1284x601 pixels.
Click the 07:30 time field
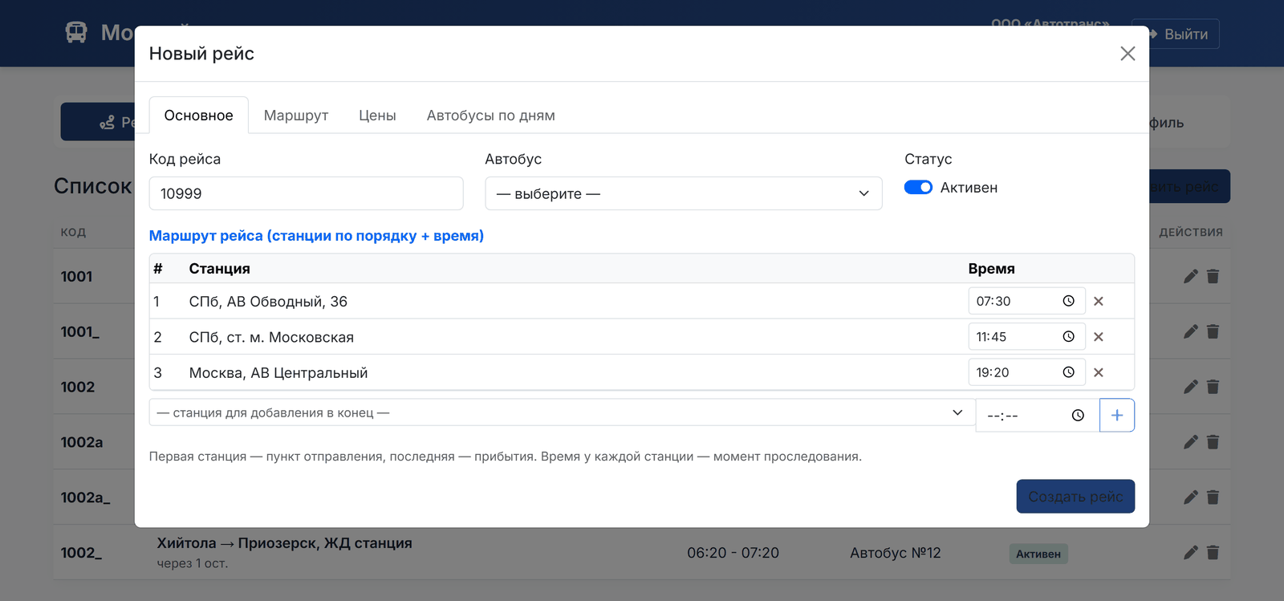(1026, 301)
